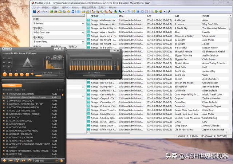Screen dimensions: 233x164
Task: Click the third orange AIMP playback button
Action: coord(16,74)
